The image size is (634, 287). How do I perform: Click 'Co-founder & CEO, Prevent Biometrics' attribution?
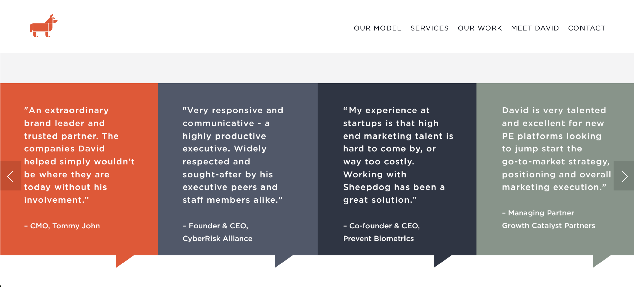381,232
